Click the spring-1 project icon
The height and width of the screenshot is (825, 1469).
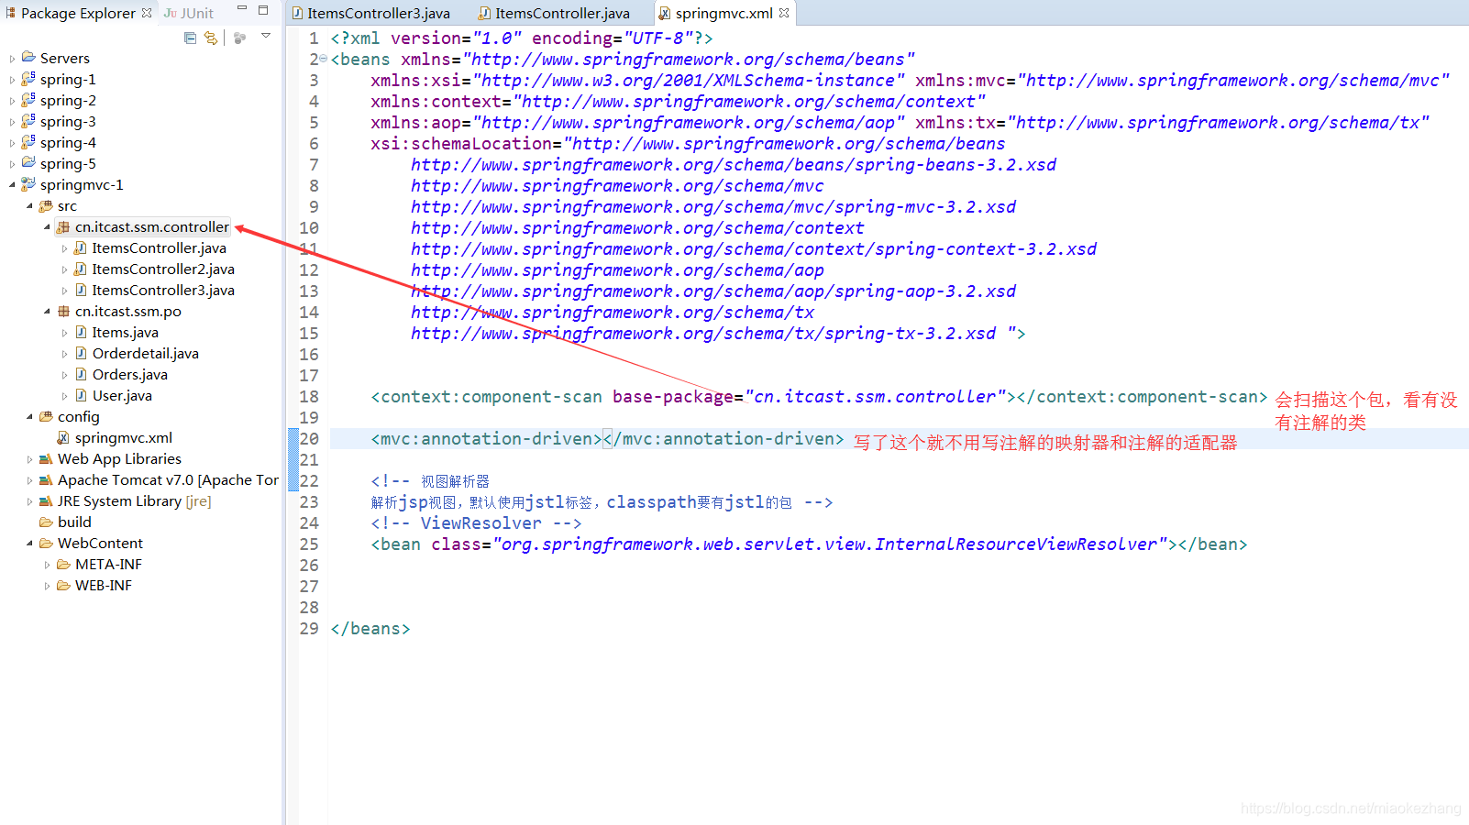(28, 78)
